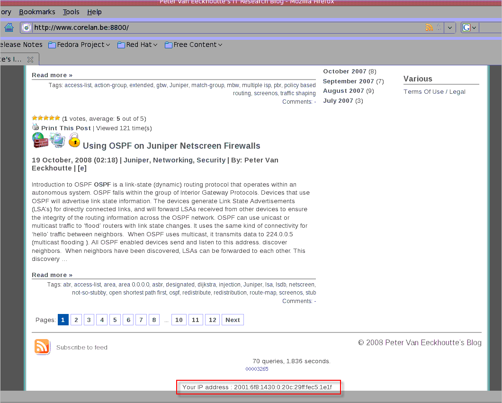This screenshot has height=403, width=502.
Task: Open the Free Content bookmarks folder
Action: [x=194, y=45]
